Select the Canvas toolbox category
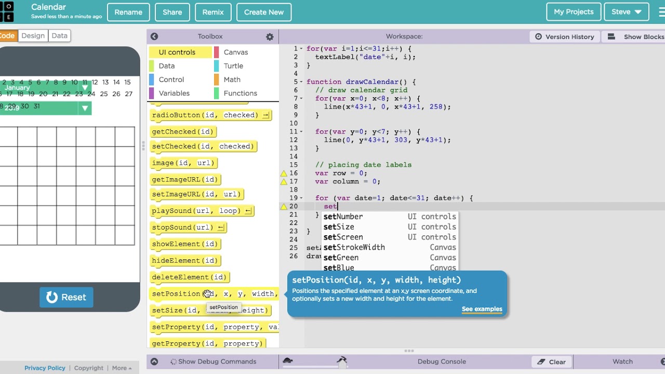This screenshot has height=374, width=665. (246, 52)
